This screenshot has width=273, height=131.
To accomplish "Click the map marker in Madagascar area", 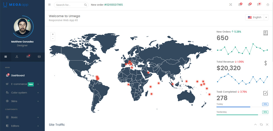I will point(152,94).
